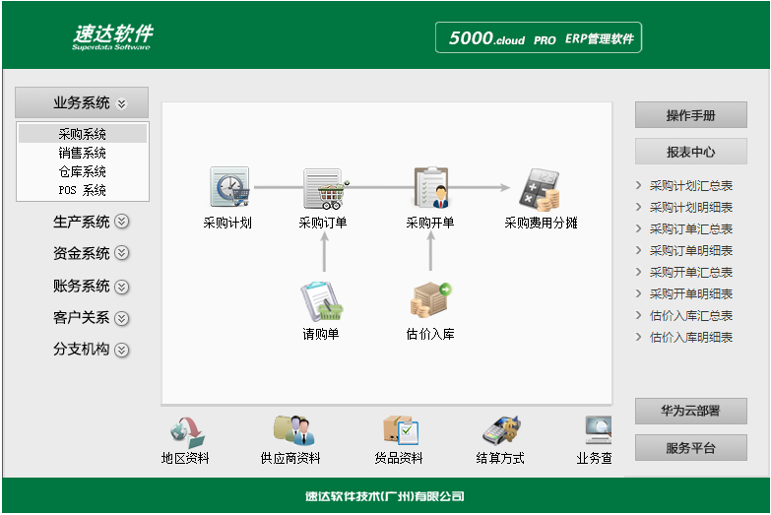Click the 请购单 text label
The height and width of the screenshot is (515, 771).
pyautogui.click(x=321, y=335)
